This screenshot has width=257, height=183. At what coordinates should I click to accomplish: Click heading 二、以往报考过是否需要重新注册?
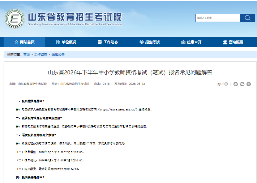[x=39, y=118]
